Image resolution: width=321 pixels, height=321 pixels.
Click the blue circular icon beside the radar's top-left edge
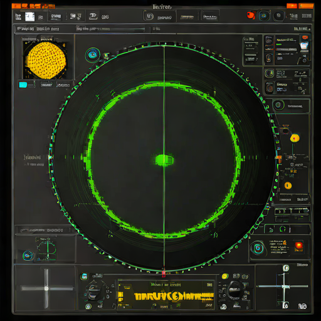pyautogui.click(x=93, y=55)
